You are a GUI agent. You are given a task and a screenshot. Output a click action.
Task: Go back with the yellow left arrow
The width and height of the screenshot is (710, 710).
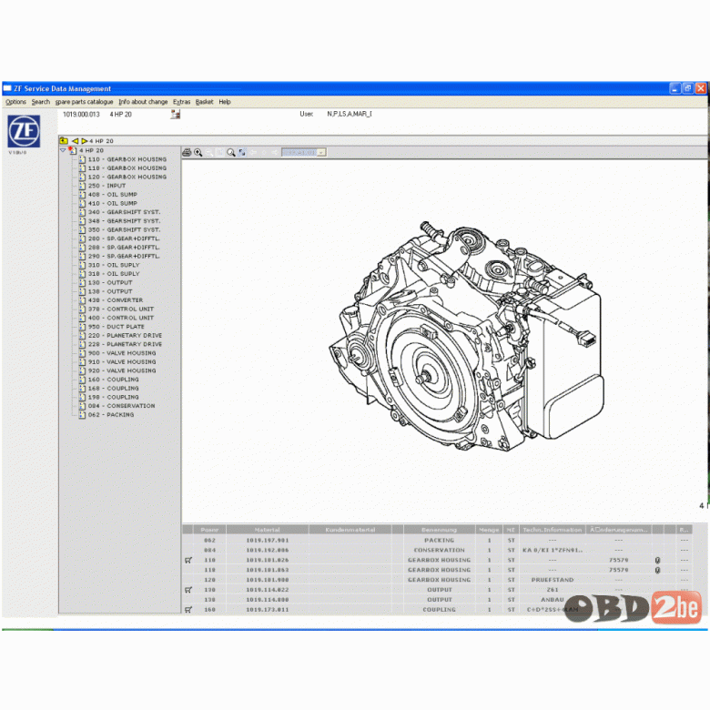click(x=76, y=141)
